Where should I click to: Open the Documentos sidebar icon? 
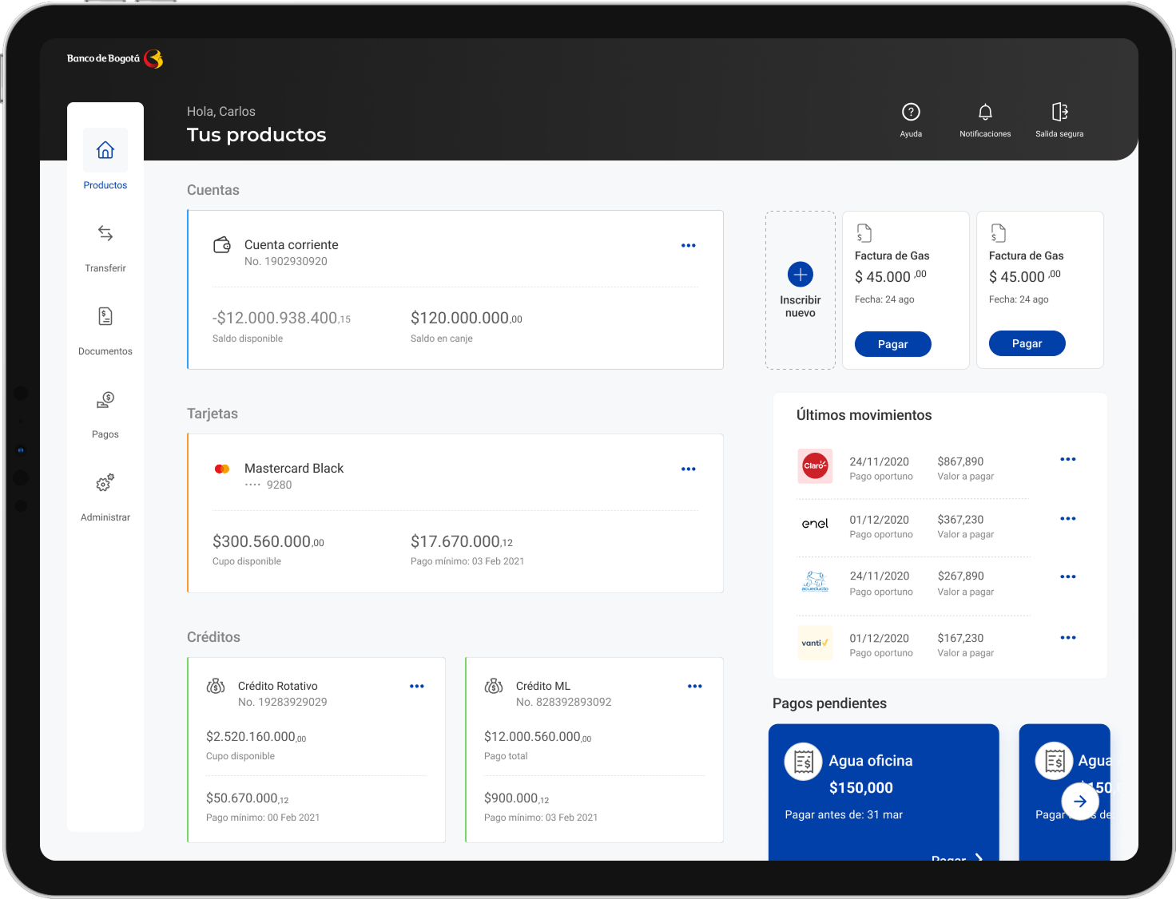105,317
